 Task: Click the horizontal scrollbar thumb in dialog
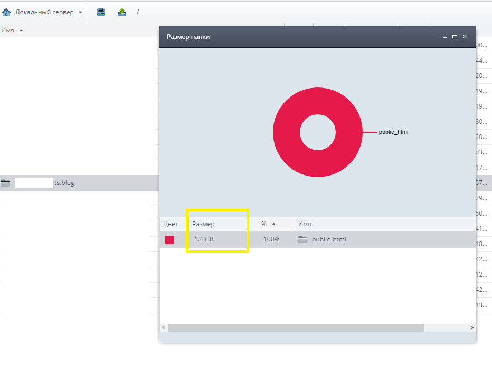tap(296, 327)
